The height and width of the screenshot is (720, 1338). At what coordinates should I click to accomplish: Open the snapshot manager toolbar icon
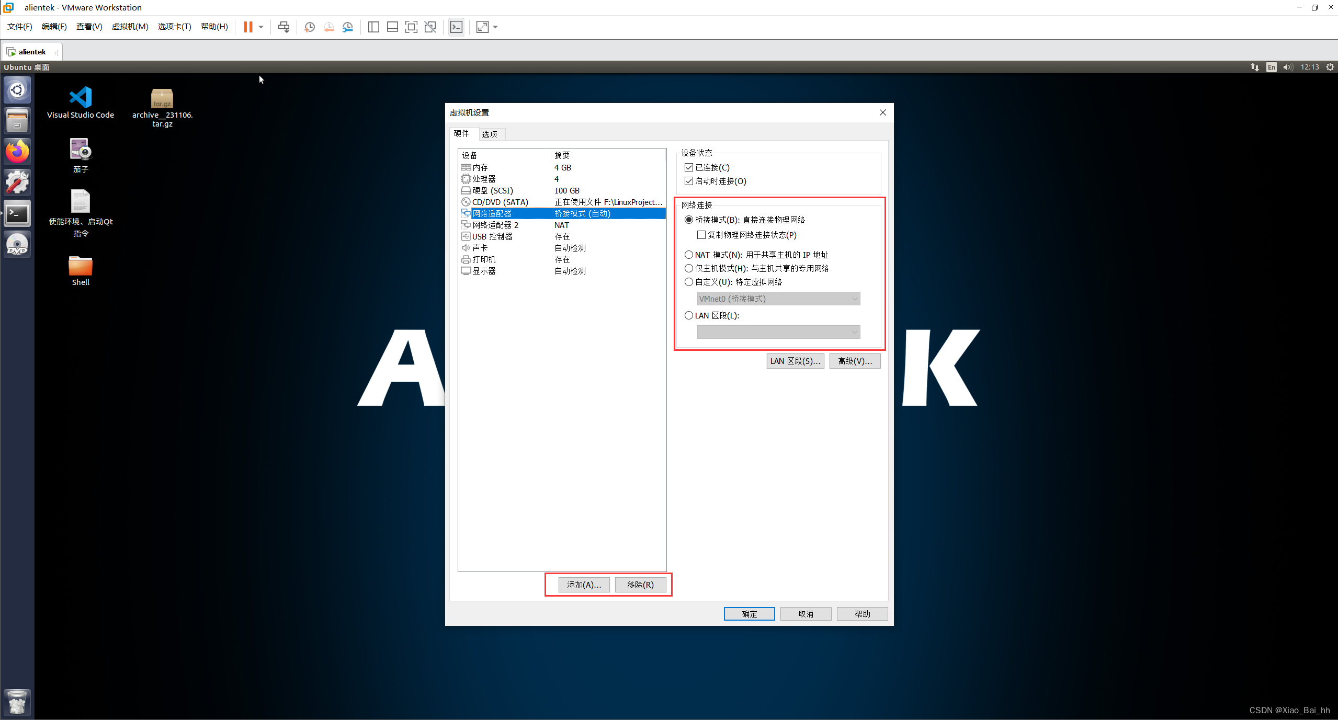click(348, 27)
